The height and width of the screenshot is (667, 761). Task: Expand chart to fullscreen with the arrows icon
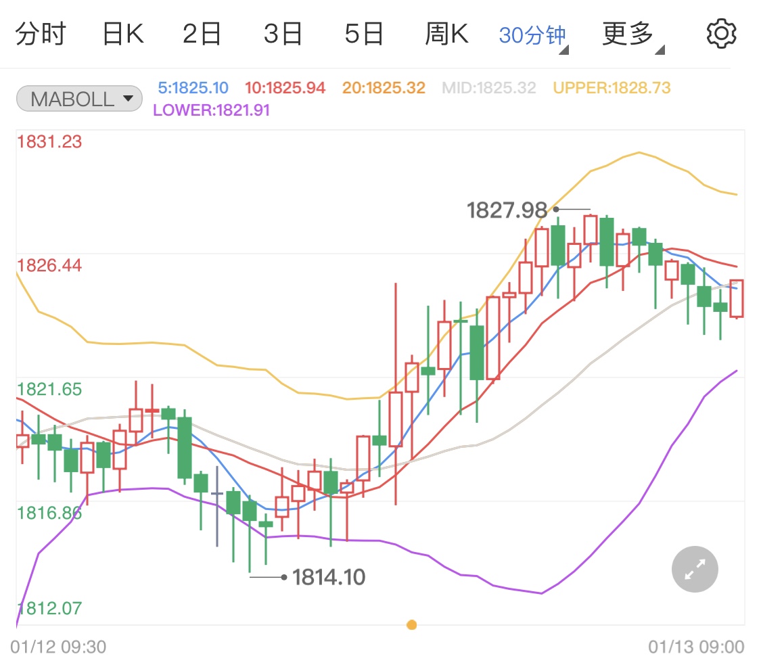click(x=695, y=569)
